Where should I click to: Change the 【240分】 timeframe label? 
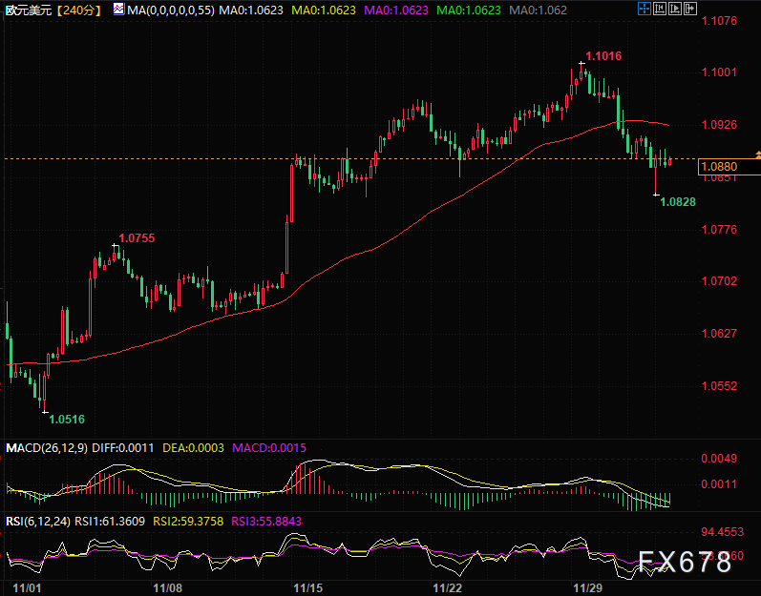[x=79, y=10]
